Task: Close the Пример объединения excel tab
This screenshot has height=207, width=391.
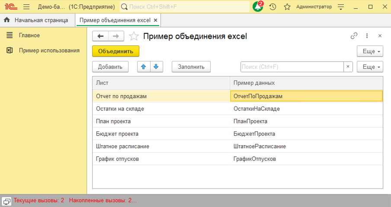Action: pyautogui.click(x=156, y=20)
